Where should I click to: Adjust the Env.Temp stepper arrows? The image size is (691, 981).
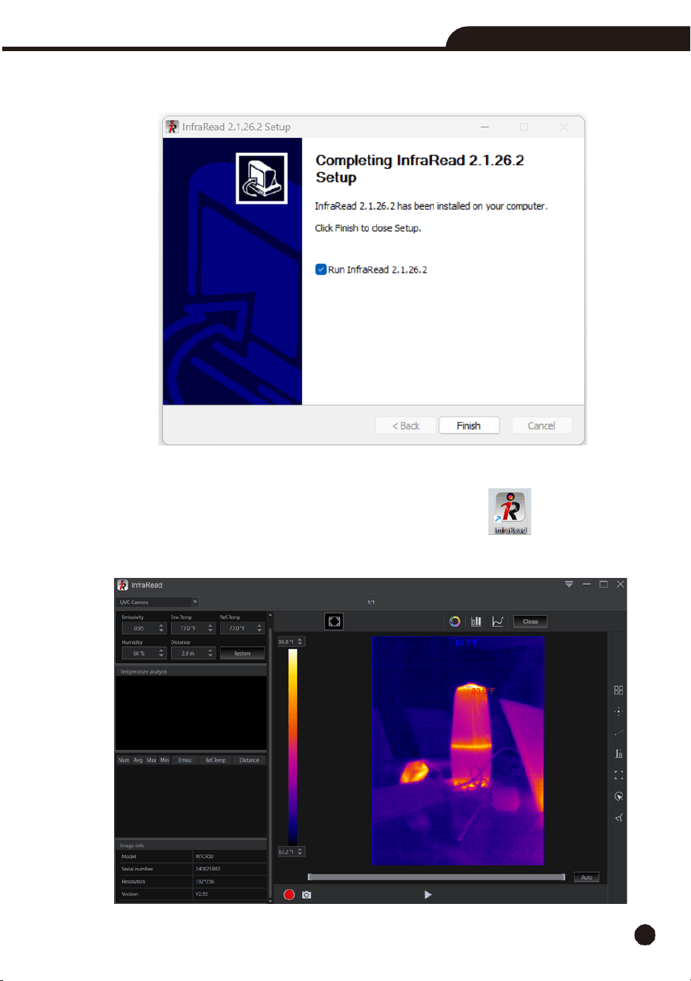click(x=210, y=628)
